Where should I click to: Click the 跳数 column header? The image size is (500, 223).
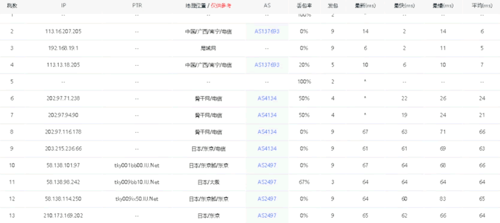(12, 6)
